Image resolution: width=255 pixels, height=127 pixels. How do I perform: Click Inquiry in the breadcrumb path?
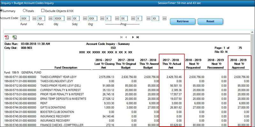[x=5, y=3]
